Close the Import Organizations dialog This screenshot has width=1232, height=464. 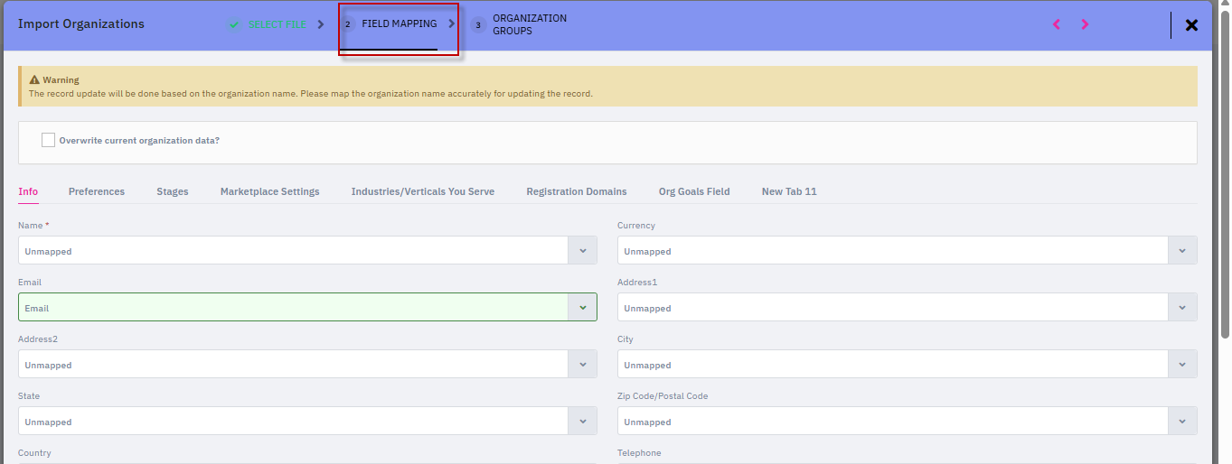1191,25
